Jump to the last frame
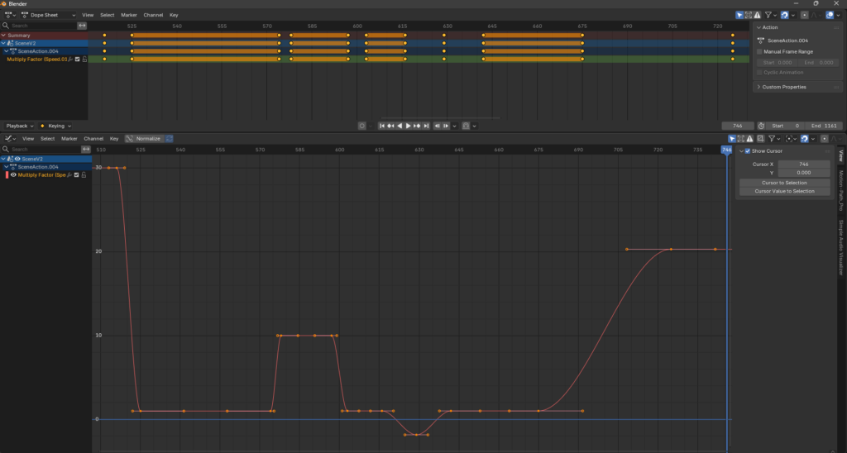847x453 pixels. click(426, 126)
